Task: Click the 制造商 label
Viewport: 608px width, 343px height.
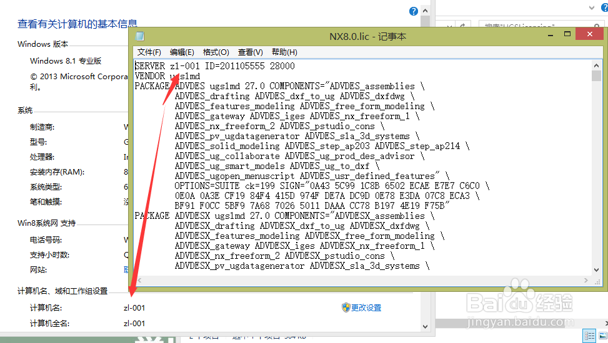Action: tap(42, 127)
